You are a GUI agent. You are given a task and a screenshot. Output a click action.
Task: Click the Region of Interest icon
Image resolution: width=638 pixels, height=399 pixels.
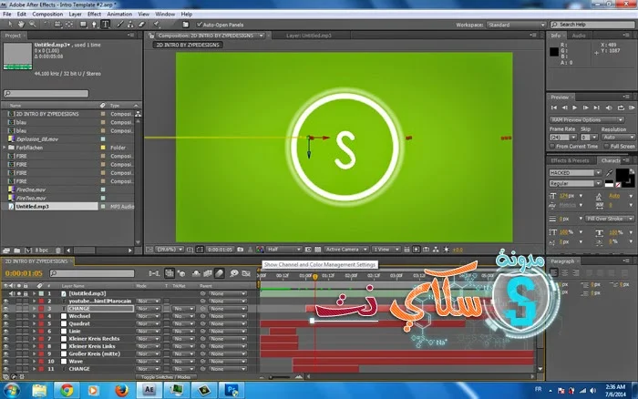[308, 250]
